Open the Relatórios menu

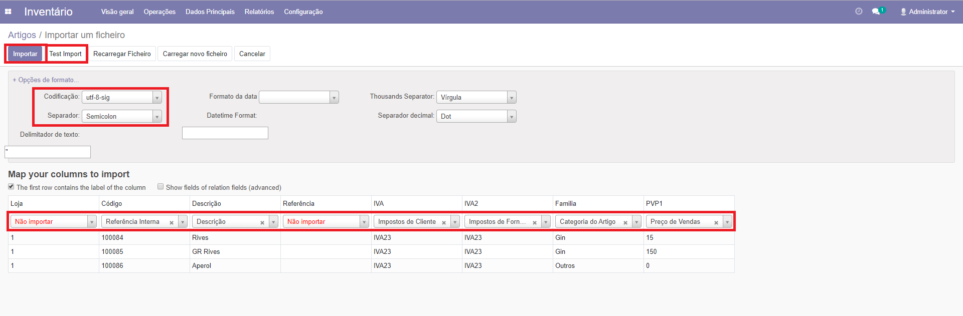click(259, 12)
